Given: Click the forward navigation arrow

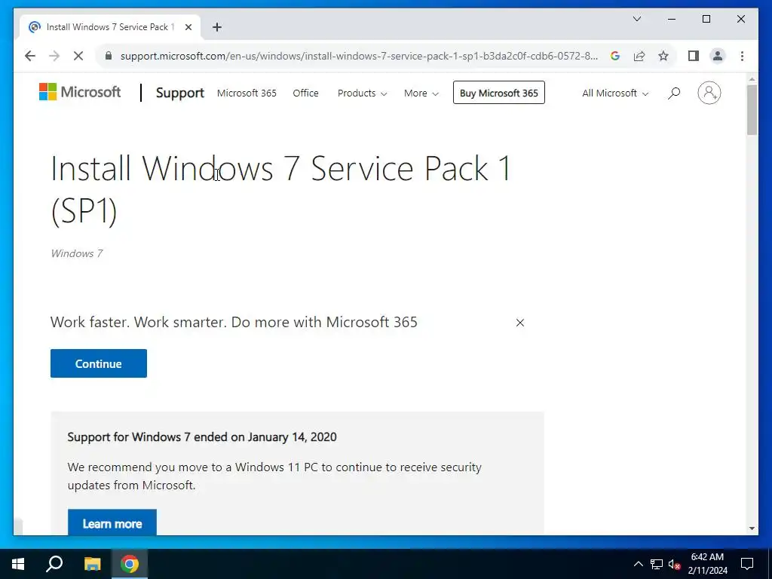Looking at the screenshot, I should (x=54, y=56).
